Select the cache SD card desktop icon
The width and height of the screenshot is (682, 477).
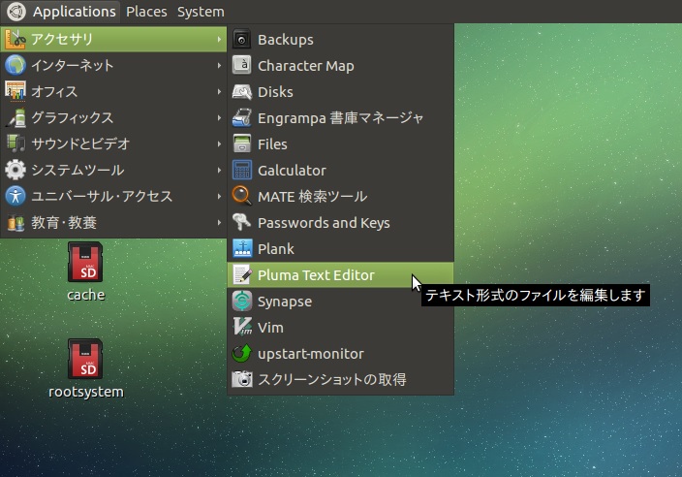[85, 262]
